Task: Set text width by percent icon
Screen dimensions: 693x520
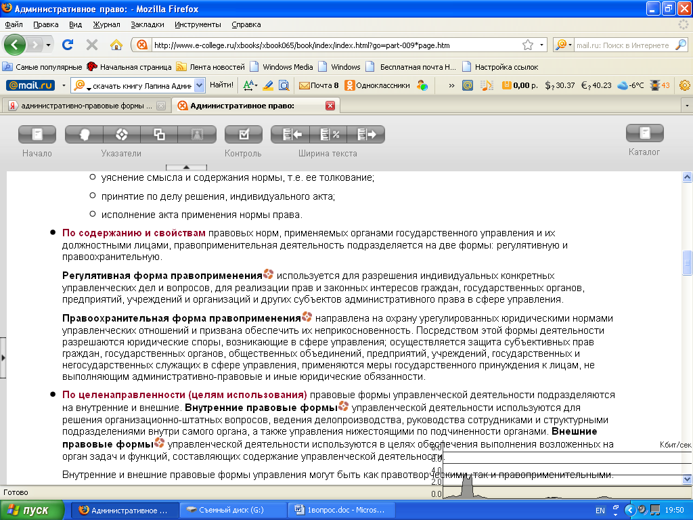Action: (328, 135)
